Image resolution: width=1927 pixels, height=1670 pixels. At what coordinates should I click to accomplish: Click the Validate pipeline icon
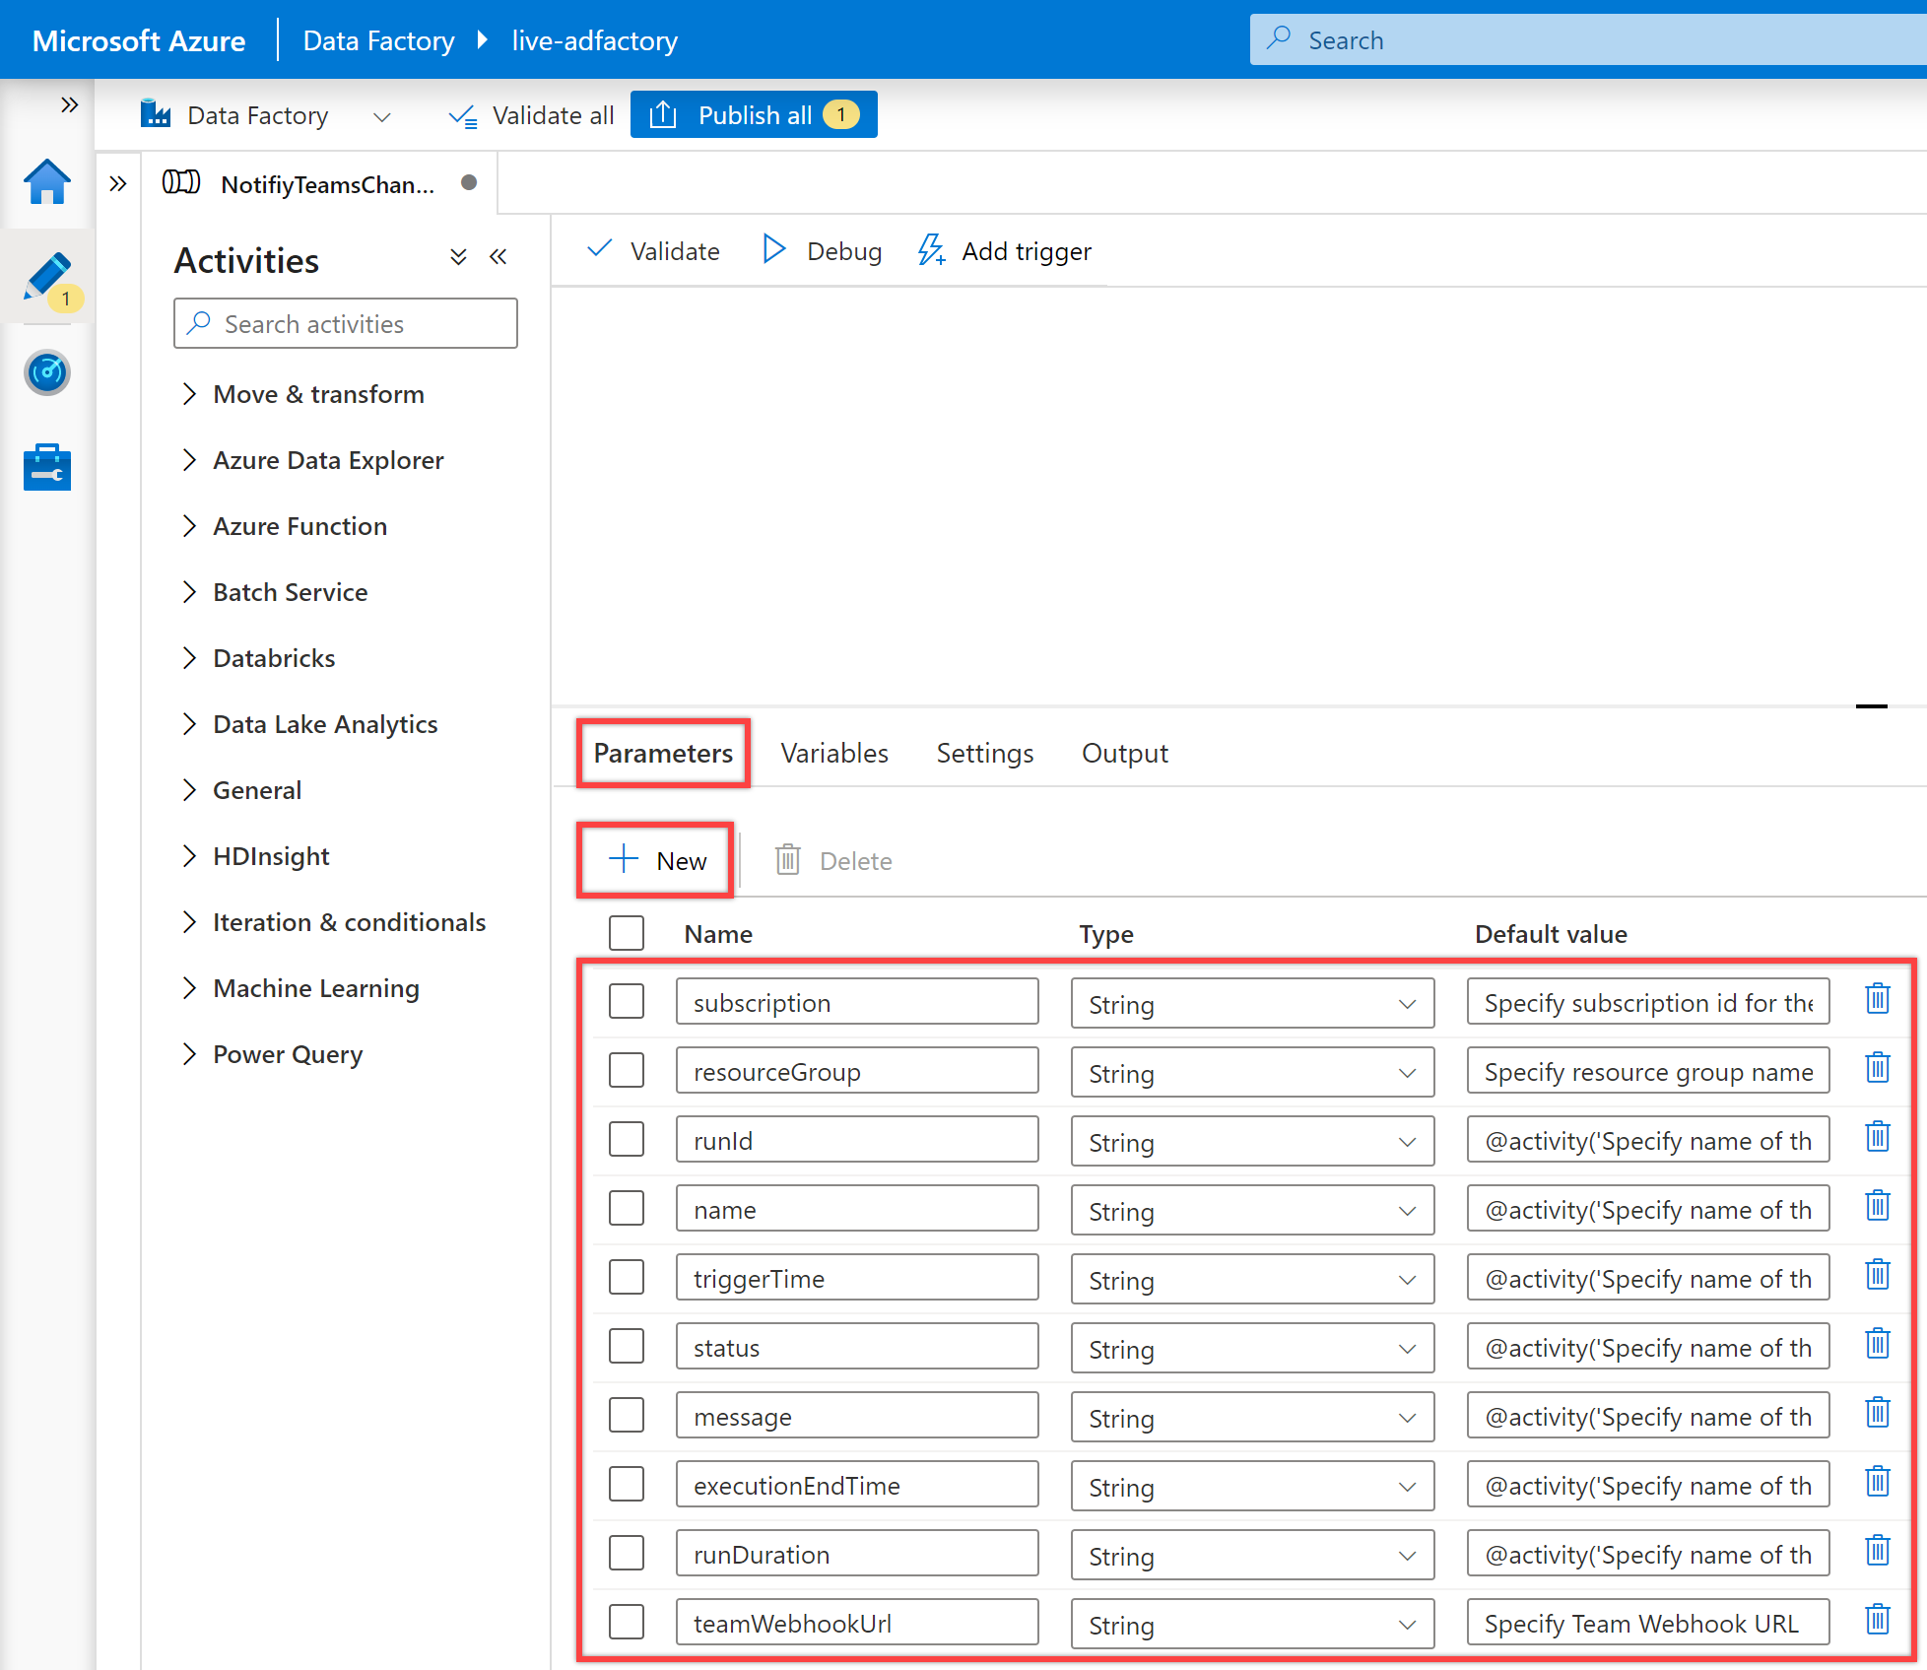coord(654,250)
